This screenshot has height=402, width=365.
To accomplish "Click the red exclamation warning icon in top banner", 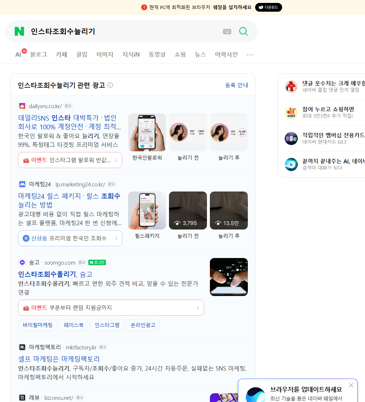I will point(144,7).
